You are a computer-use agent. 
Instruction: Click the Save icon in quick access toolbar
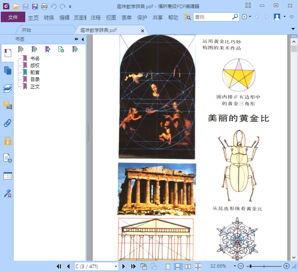click(x=26, y=7)
